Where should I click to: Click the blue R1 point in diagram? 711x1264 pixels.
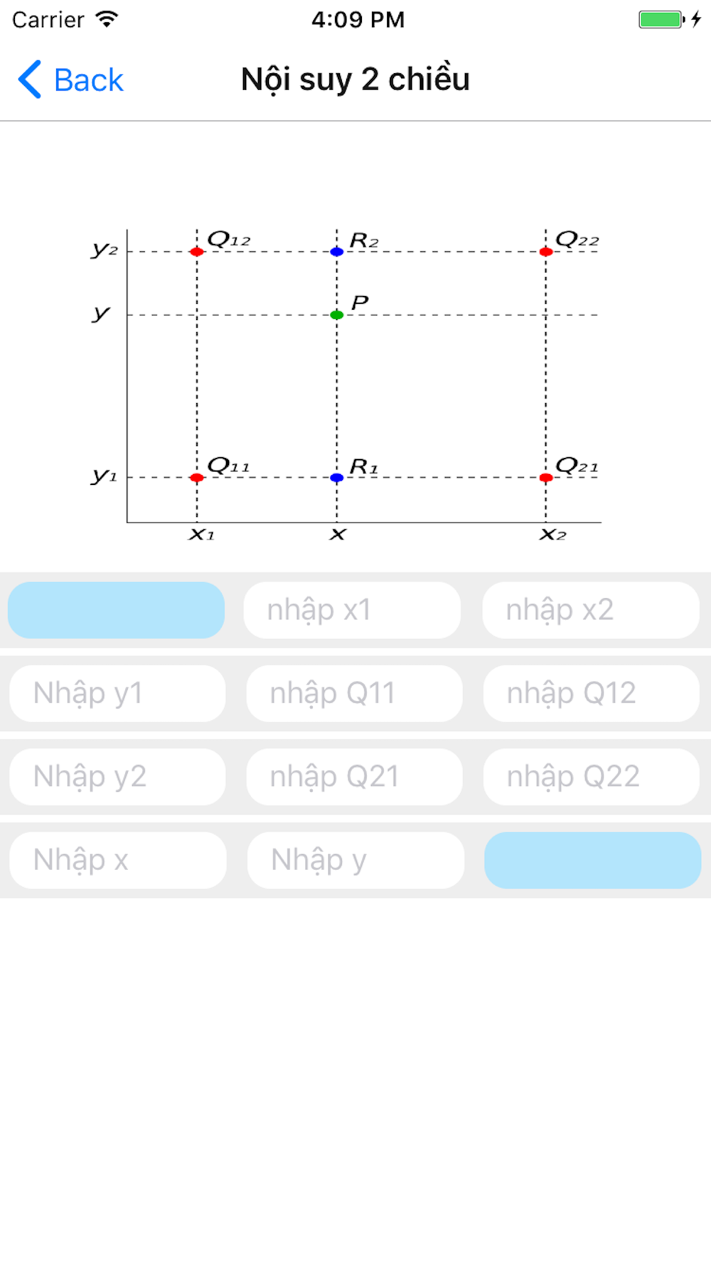(337, 478)
